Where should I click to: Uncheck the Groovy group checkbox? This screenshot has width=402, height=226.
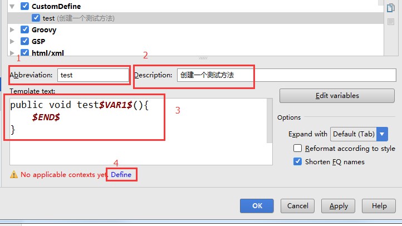click(x=24, y=30)
